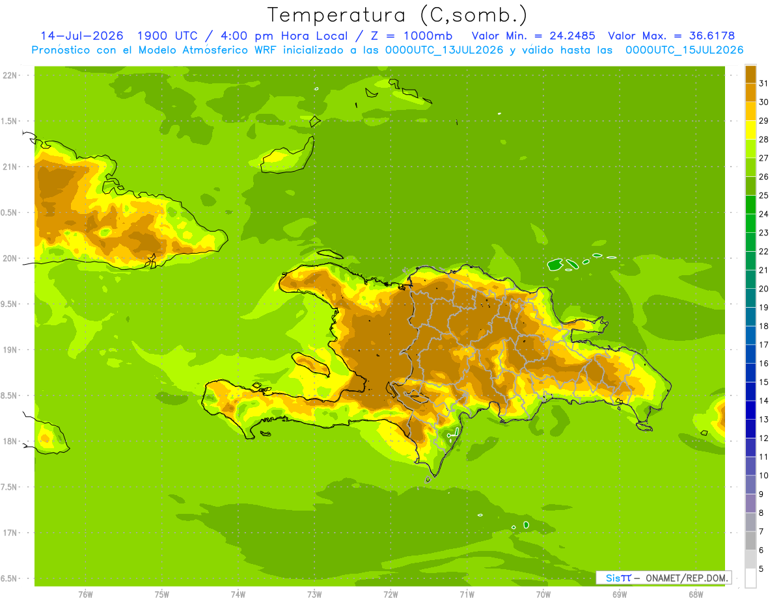The width and height of the screenshot is (781, 603).
Task: Click the "21N" latitude axis label
Action: click(10, 167)
